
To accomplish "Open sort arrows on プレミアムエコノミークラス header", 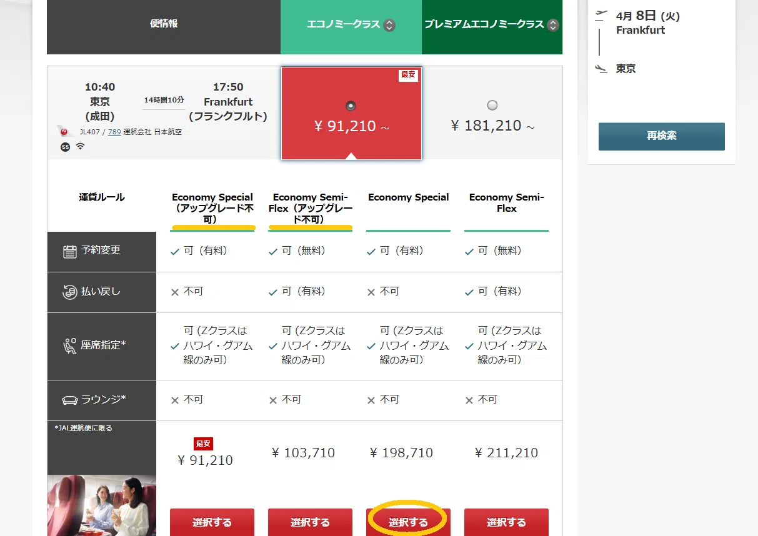I will 552,25.
